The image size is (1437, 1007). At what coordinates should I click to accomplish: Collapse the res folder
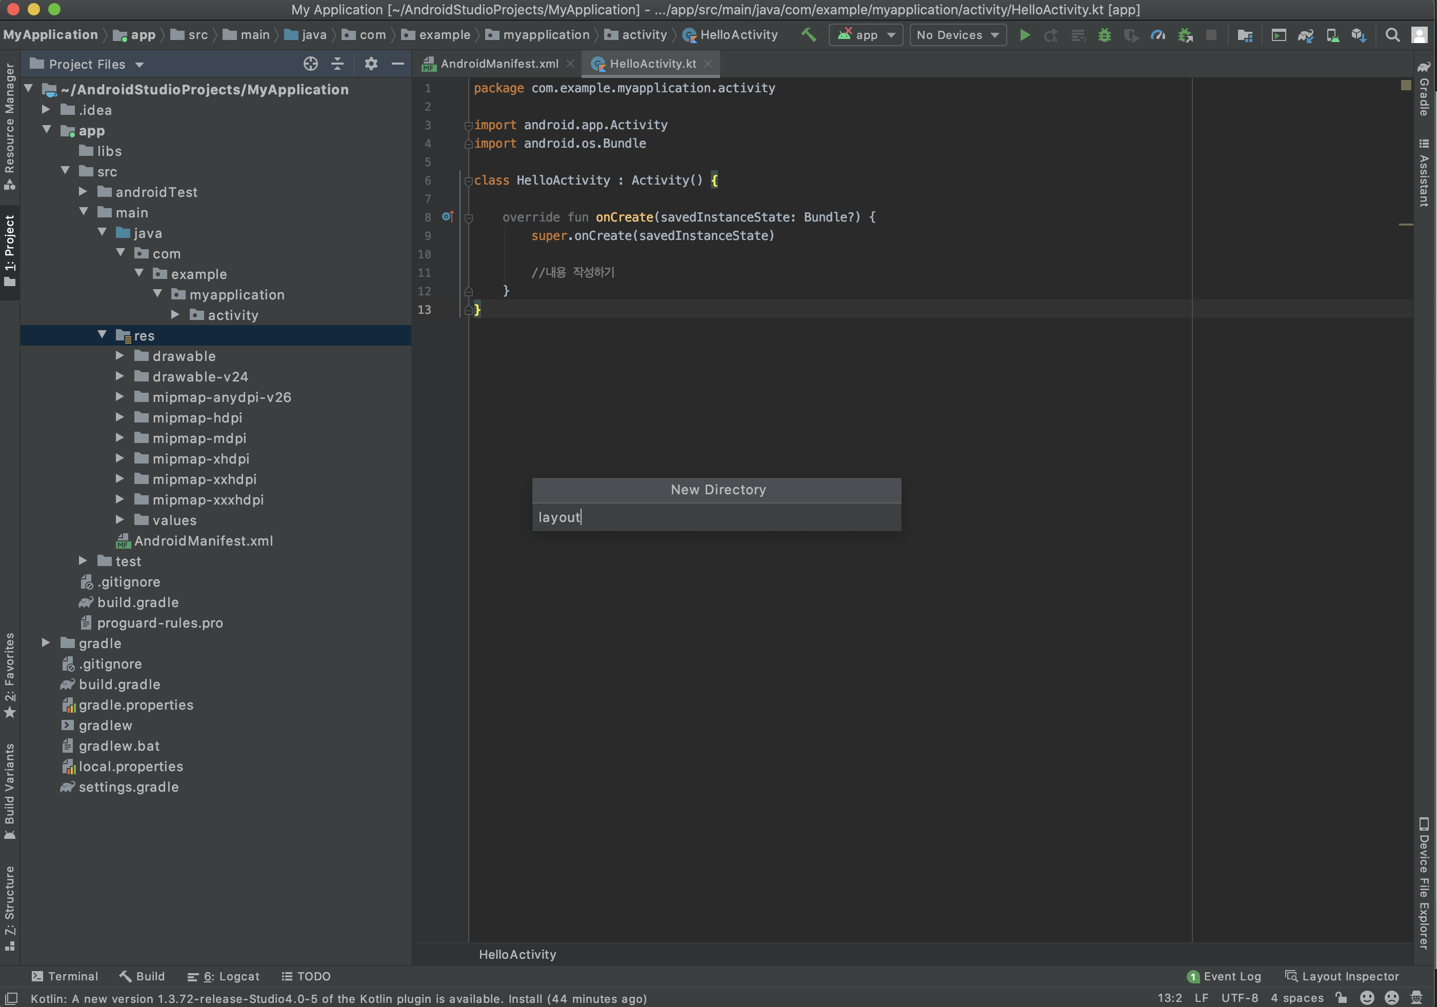pyautogui.click(x=102, y=335)
